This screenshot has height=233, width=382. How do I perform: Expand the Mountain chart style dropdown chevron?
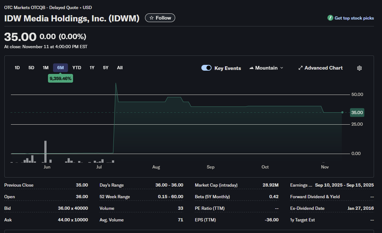tap(282, 68)
